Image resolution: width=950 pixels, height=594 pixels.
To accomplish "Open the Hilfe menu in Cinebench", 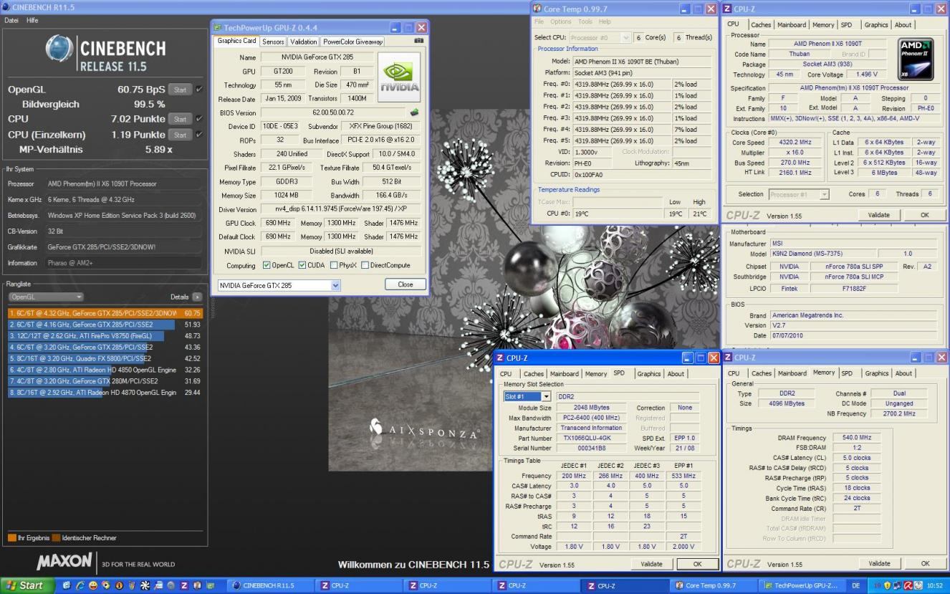I will (x=33, y=20).
